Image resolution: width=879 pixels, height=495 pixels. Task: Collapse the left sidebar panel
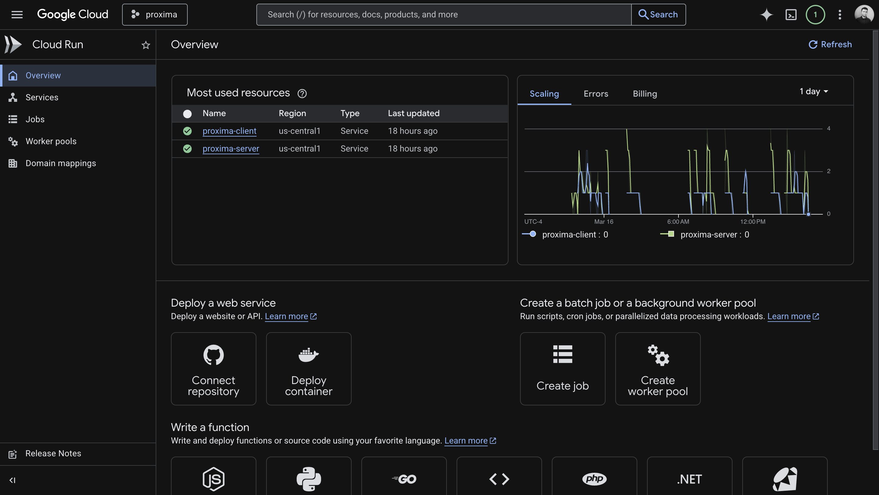click(13, 480)
